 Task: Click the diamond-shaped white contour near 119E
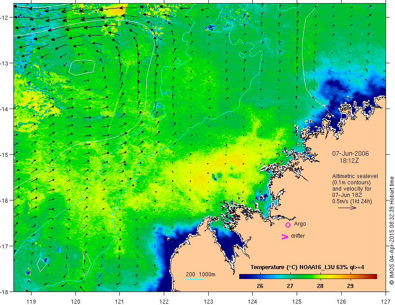pos(42,264)
